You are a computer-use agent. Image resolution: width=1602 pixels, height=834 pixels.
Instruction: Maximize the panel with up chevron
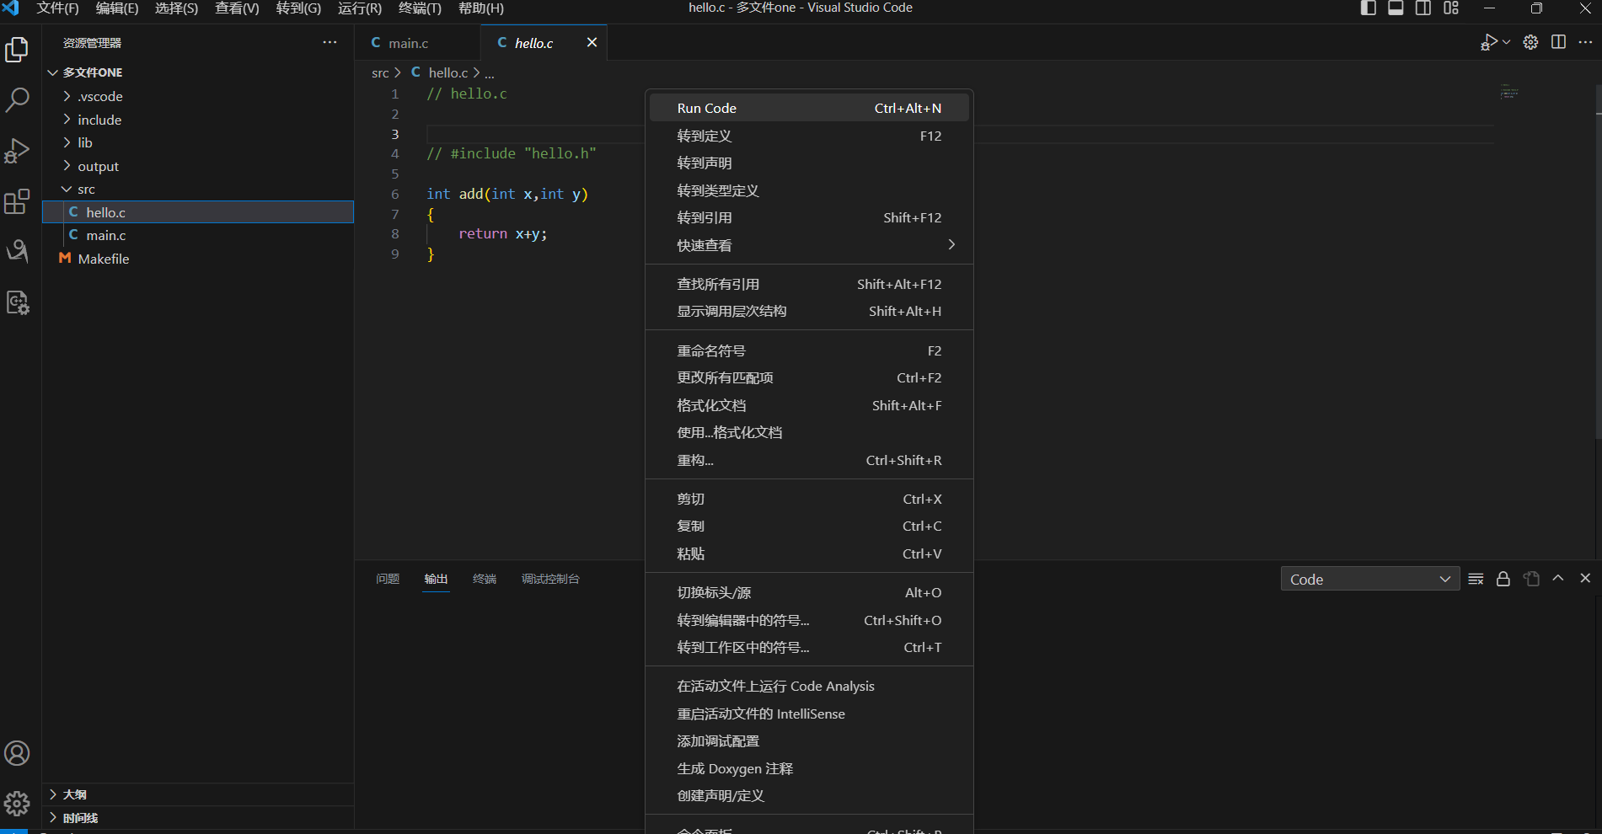pyautogui.click(x=1558, y=579)
